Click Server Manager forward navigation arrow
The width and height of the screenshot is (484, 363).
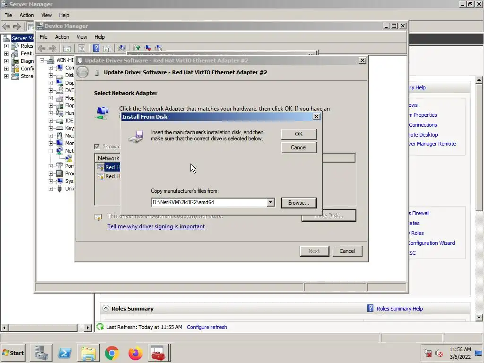click(x=17, y=26)
